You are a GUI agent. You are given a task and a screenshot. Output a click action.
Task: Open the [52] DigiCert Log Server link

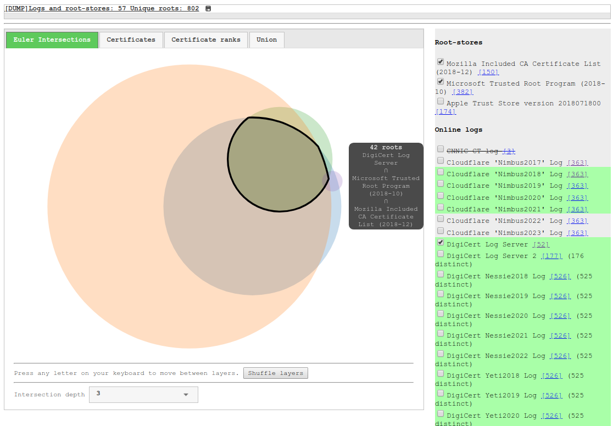click(x=540, y=245)
